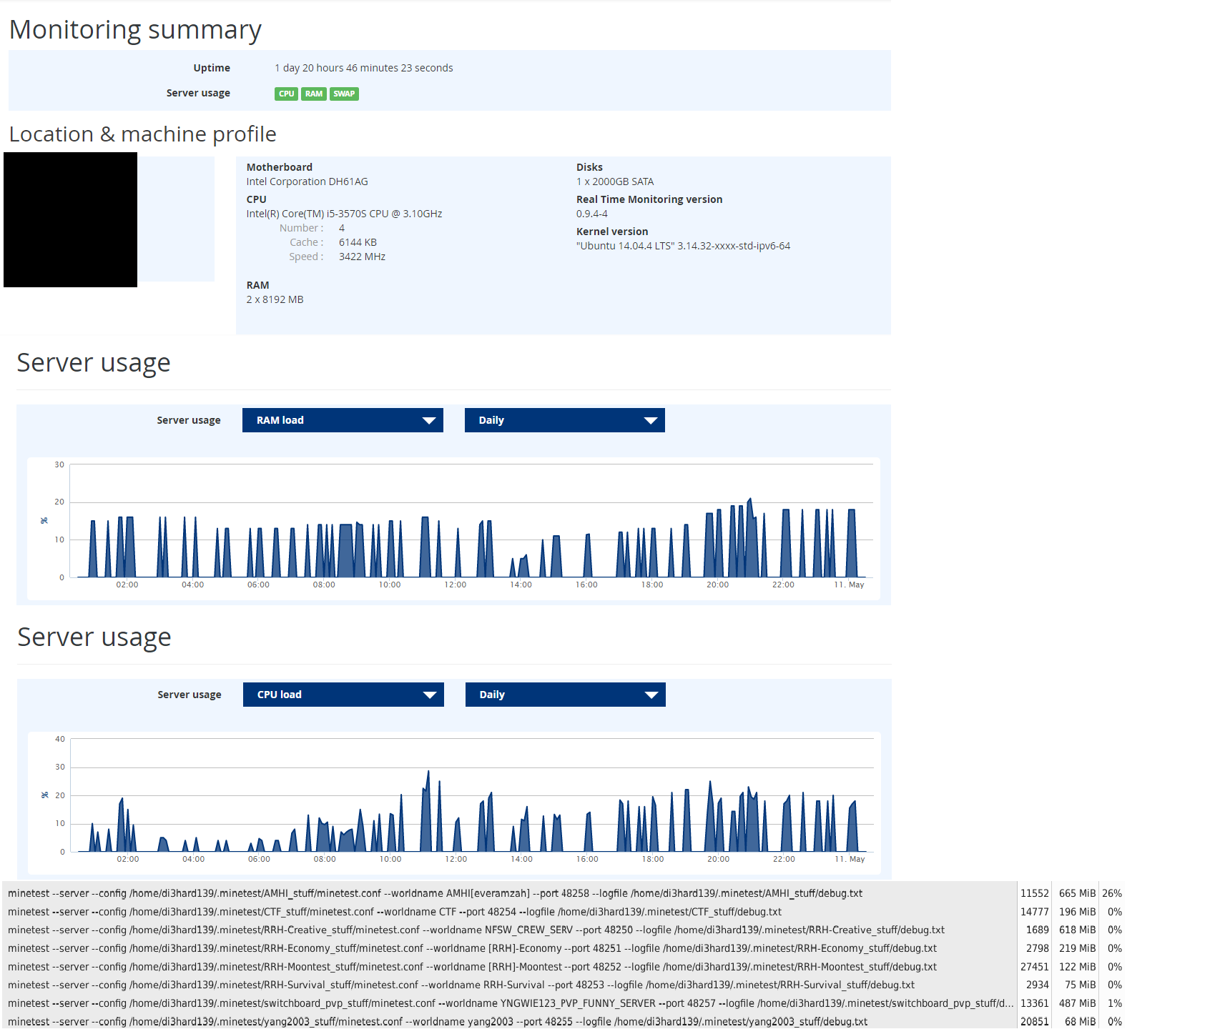
Task: Select the AMHI[everamzah] minetest process row
Action: [x=435, y=893]
